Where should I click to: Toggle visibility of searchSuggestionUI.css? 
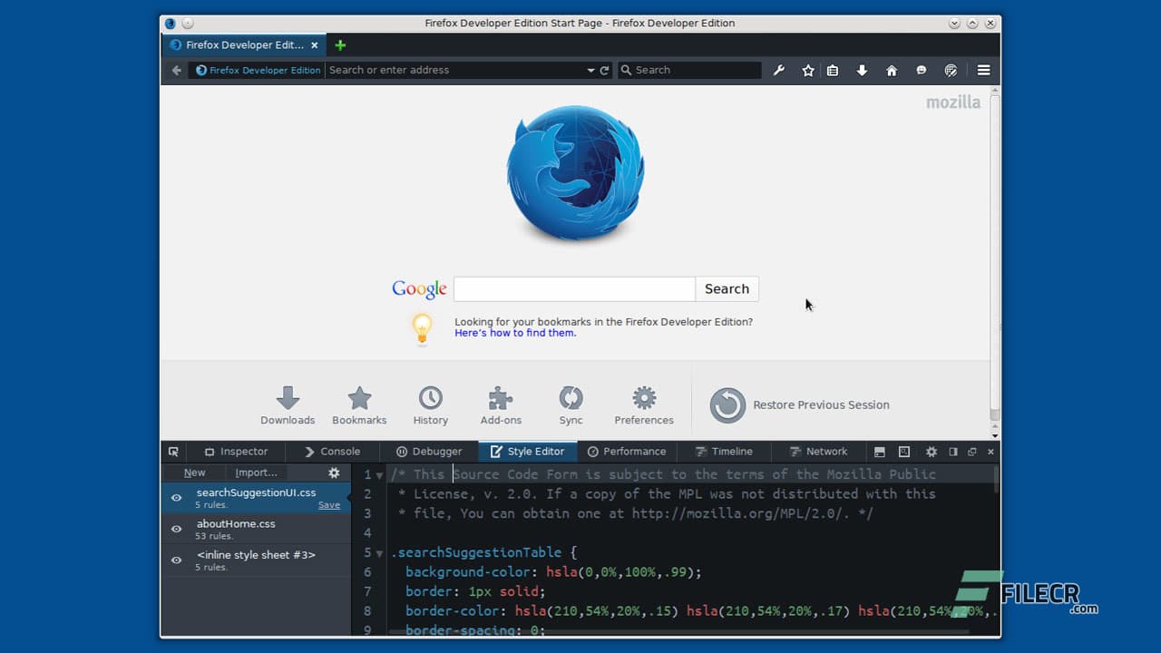[x=176, y=497]
